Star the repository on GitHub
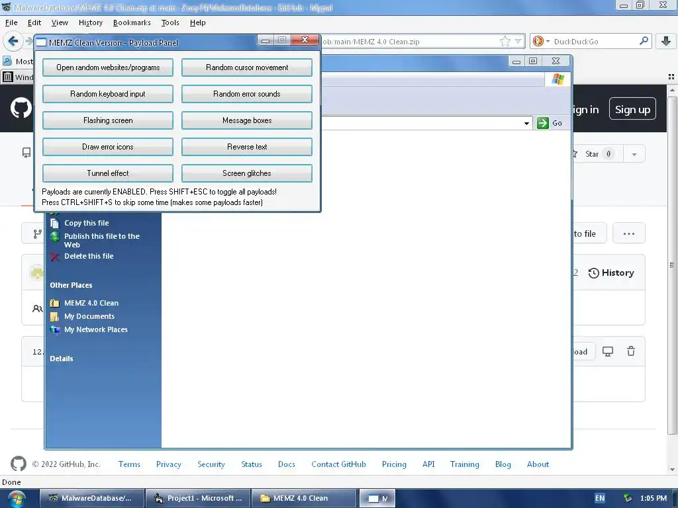Image resolution: width=678 pixels, height=508 pixels. click(597, 154)
